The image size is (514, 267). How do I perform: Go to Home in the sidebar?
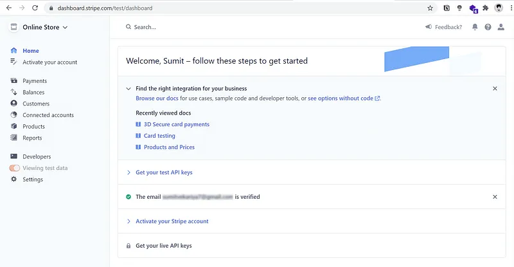coord(31,51)
